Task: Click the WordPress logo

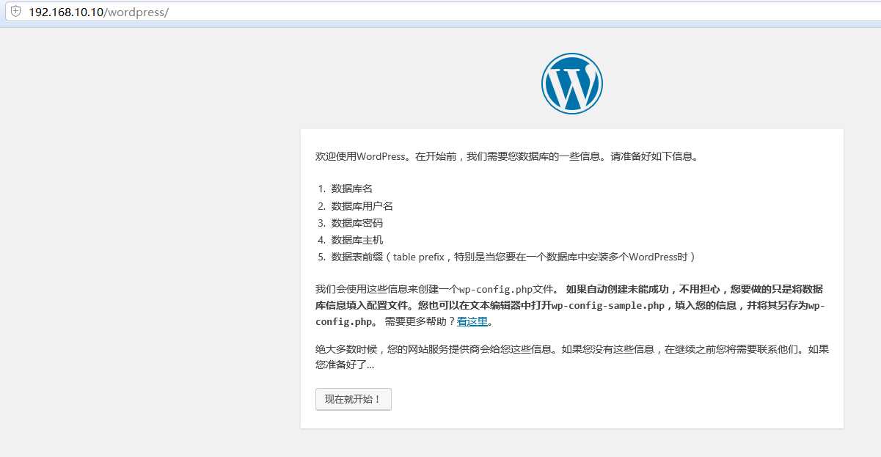Action: [572, 83]
